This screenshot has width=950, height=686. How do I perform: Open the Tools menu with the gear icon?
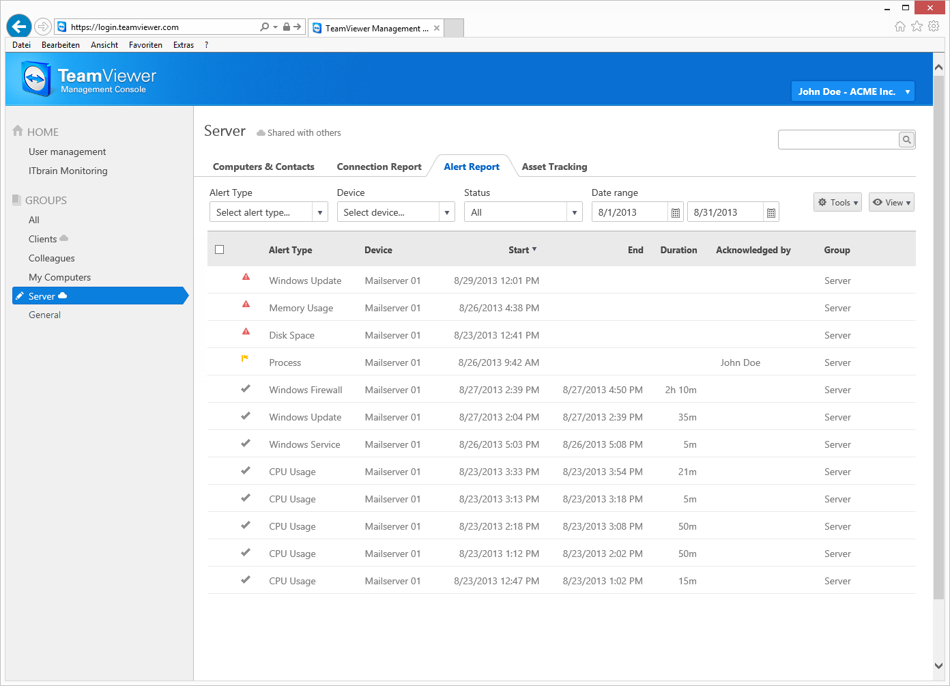click(837, 202)
